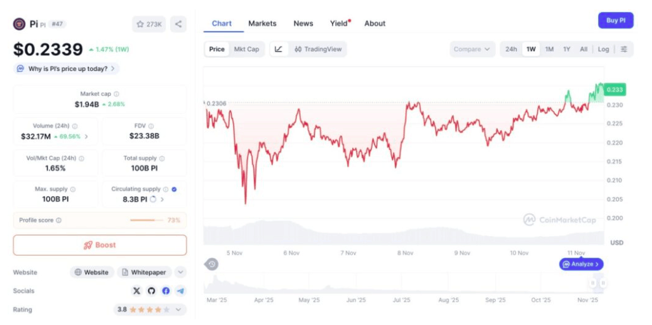Screen dimensions: 652x325
Task: Open the GitHub social icon
Action: (151, 291)
